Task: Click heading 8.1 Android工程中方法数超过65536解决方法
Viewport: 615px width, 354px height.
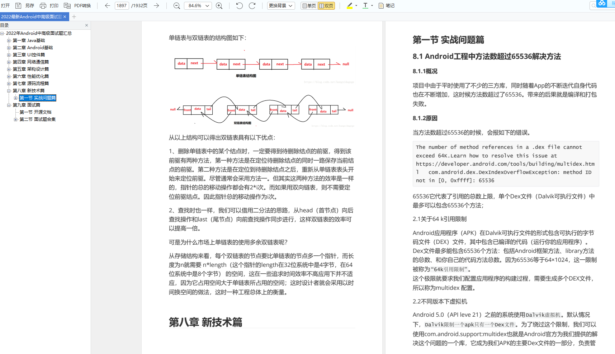Action: pyautogui.click(x=487, y=56)
